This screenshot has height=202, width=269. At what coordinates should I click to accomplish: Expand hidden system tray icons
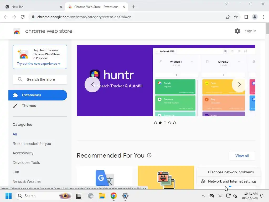203,196
